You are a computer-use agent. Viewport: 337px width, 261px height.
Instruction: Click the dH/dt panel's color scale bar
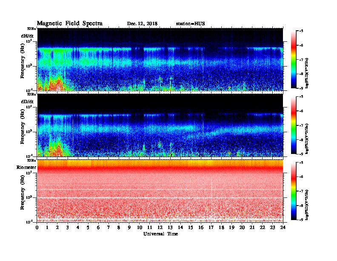[x=294, y=60]
